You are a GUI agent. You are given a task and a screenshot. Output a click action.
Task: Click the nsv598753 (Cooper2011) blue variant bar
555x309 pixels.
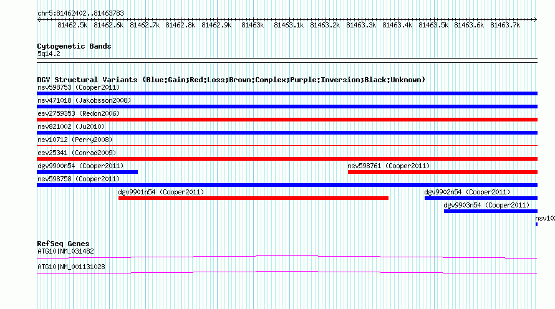click(x=287, y=93)
